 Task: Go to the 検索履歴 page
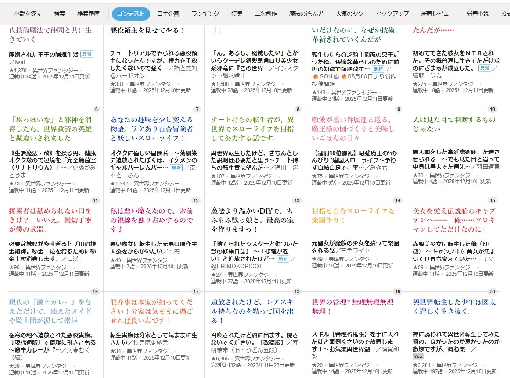click(x=89, y=14)
